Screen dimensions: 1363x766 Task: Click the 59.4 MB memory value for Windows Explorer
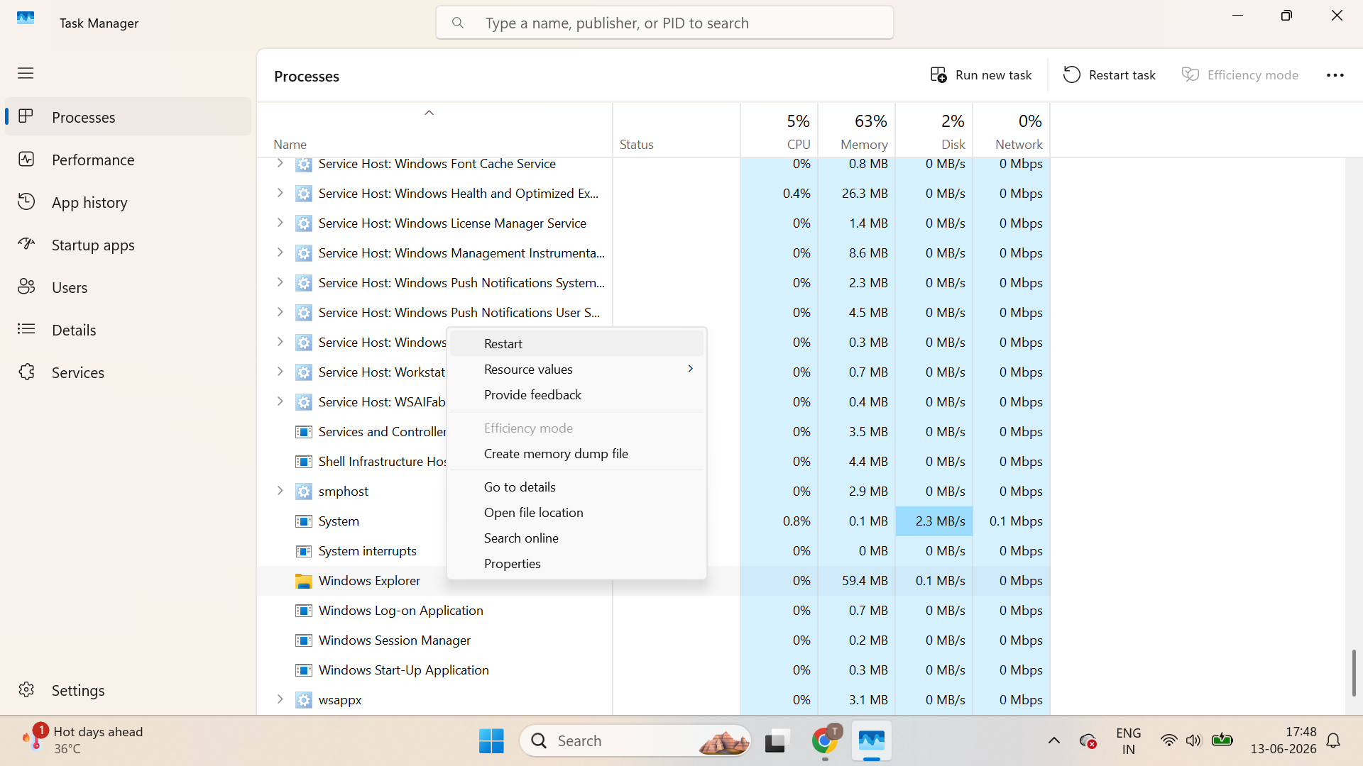[x=857, y=580]
